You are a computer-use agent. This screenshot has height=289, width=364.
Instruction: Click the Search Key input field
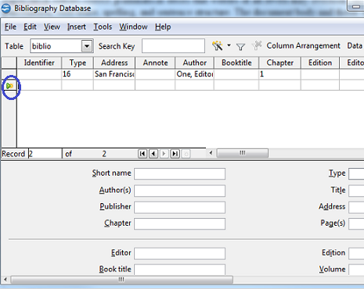tap(173, 46)
